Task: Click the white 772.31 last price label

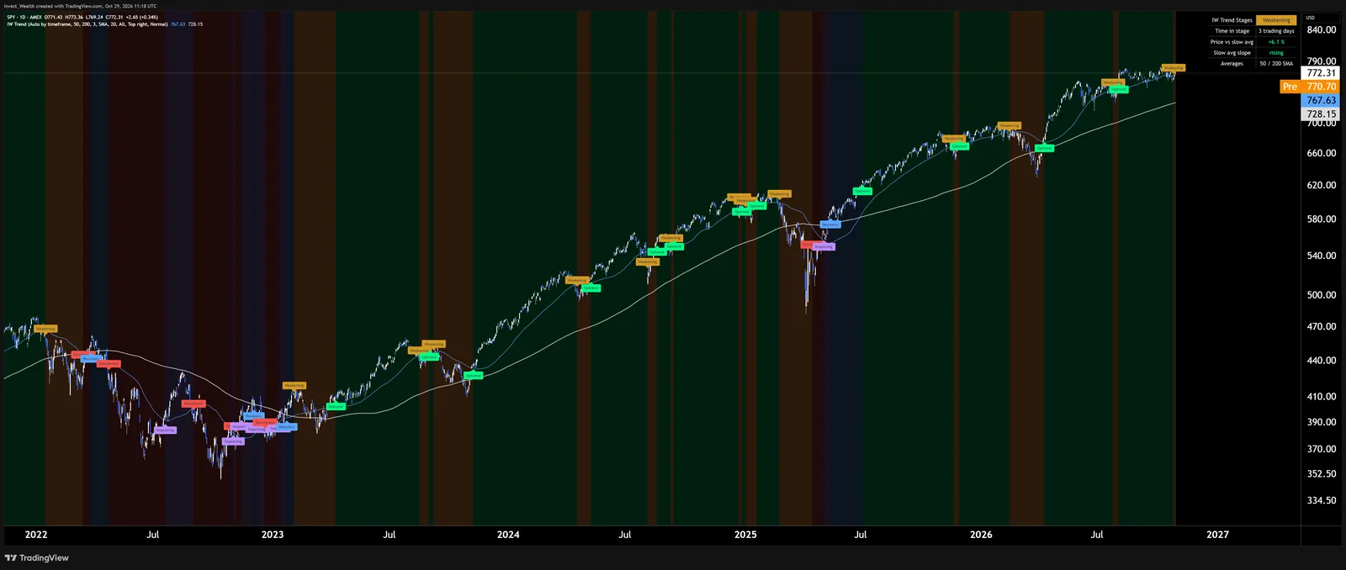Action: point(1321,73)
